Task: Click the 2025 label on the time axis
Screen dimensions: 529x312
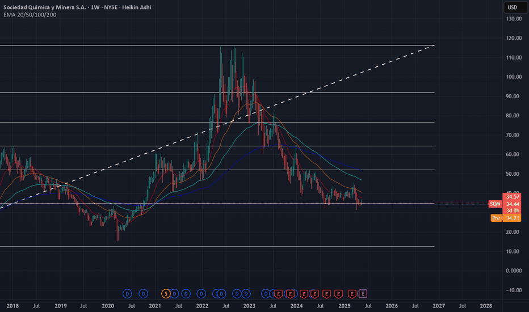Action: pyautogui.click(x=345, y=306)
